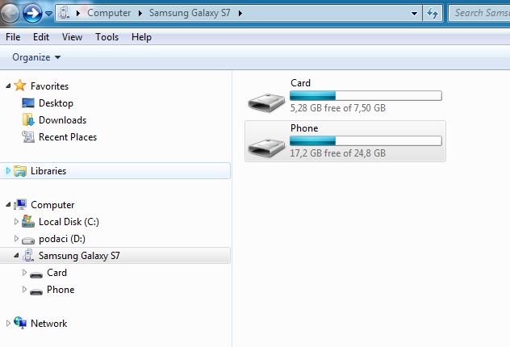Select Local Disk (C:) in tree
The width and height of the screenshot is (510, 347).
click(69, 222)
